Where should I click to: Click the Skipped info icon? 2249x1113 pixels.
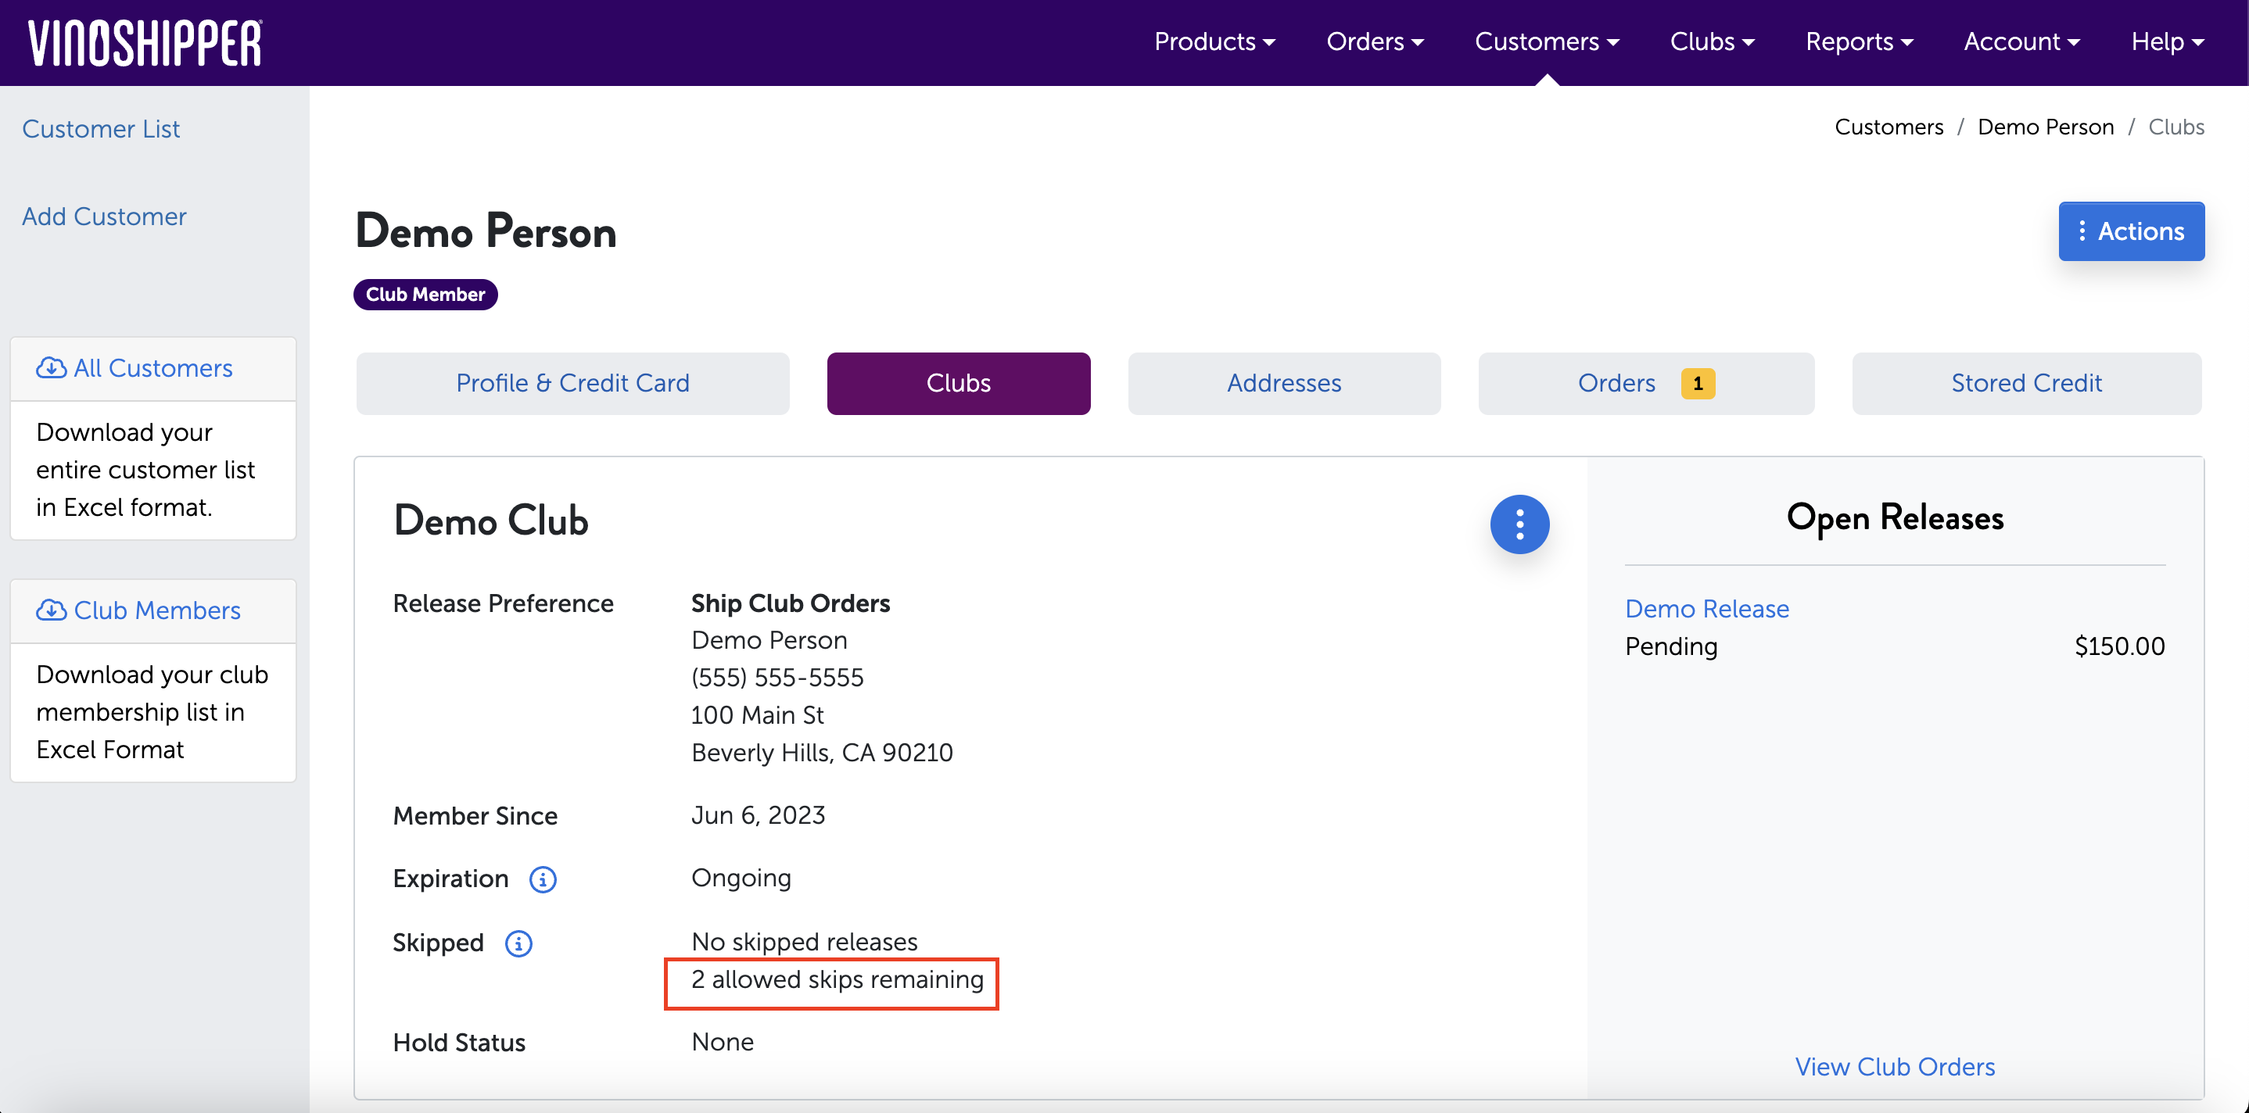pos(518,943)
